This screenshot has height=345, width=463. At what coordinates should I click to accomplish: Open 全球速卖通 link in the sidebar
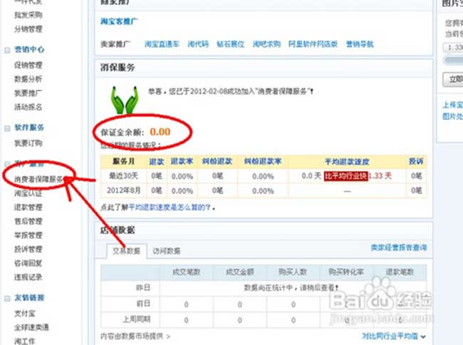tap(31, 327)
